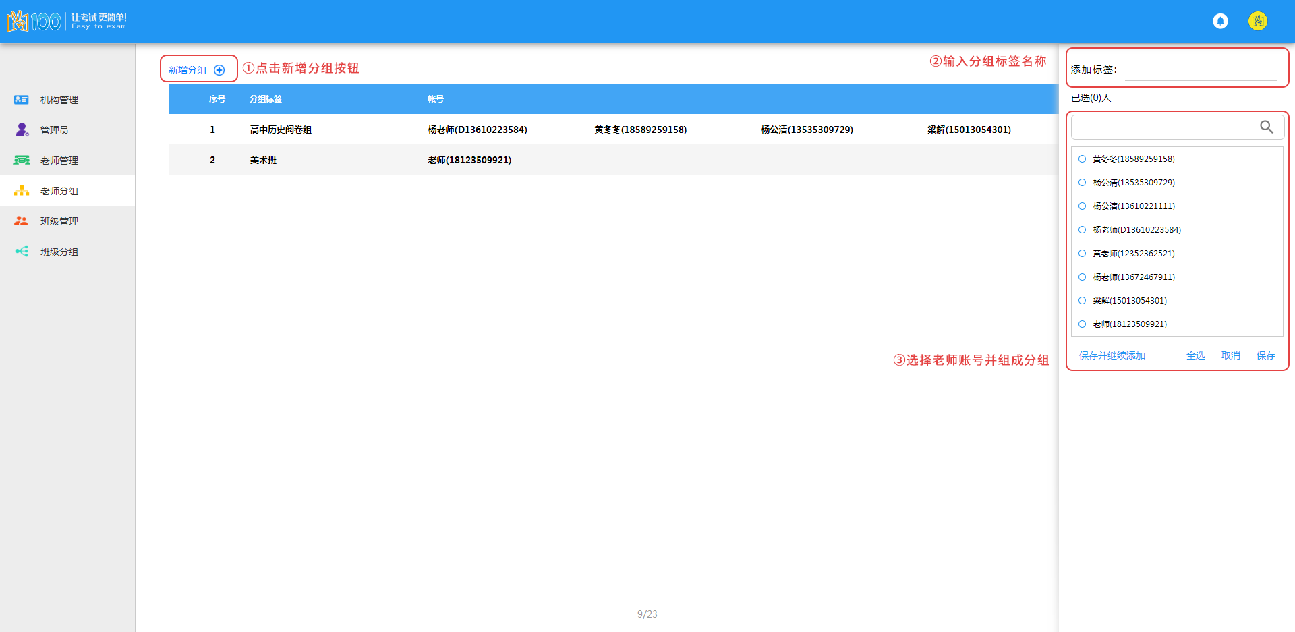Click the 班级分组 share-node icon
Viewport: 1295px width, 632px height.
pos(22,252)
